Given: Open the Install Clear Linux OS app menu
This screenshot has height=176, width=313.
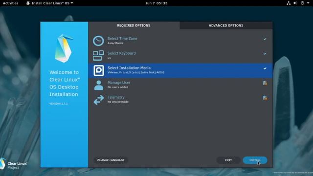Looking at the screenshot, I should [x=50, y=3].
